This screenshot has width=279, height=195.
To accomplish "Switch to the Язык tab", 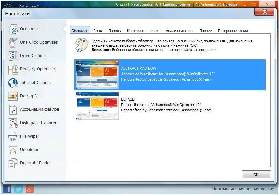I will (98, 31).
